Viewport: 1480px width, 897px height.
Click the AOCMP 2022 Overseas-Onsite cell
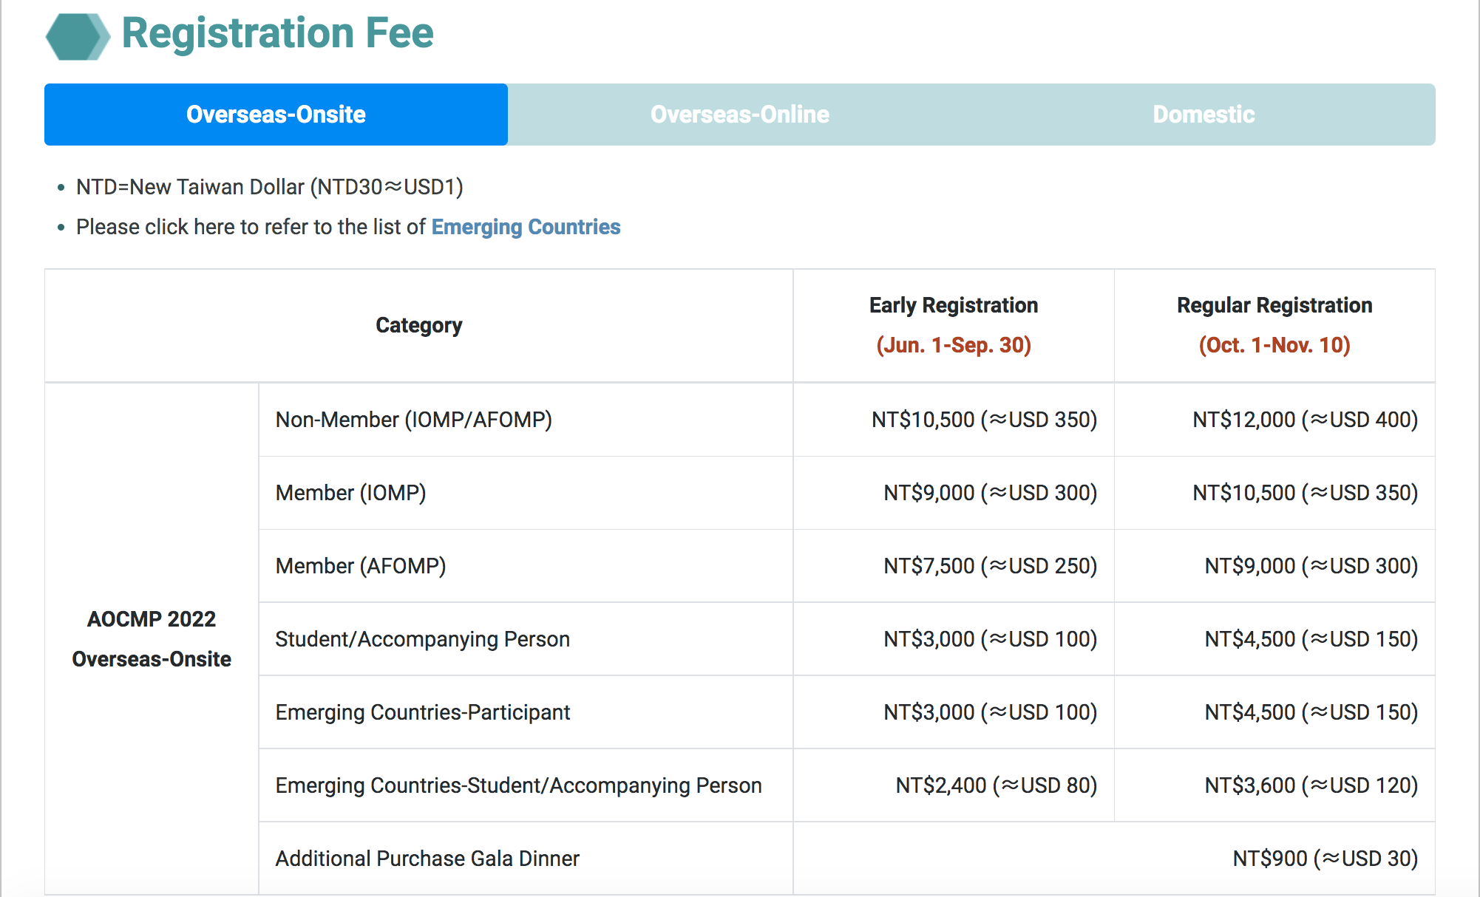(152, 638)
